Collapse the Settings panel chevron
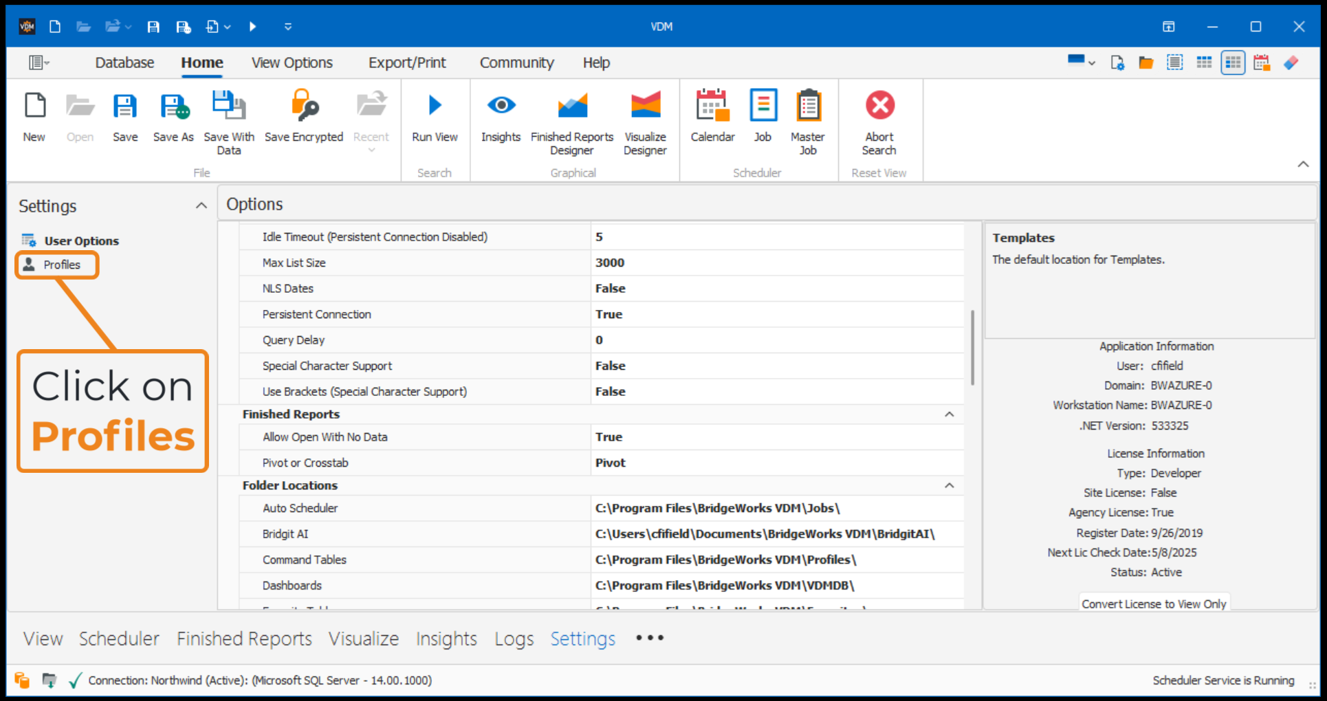The height and width of the screenshot is (701, 1327). (201, 205)
